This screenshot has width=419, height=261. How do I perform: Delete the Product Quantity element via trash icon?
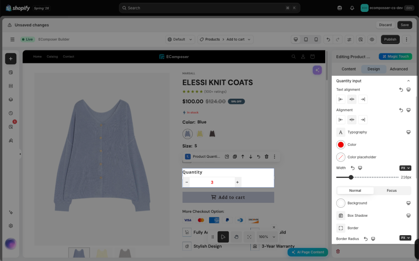(266, 157)
